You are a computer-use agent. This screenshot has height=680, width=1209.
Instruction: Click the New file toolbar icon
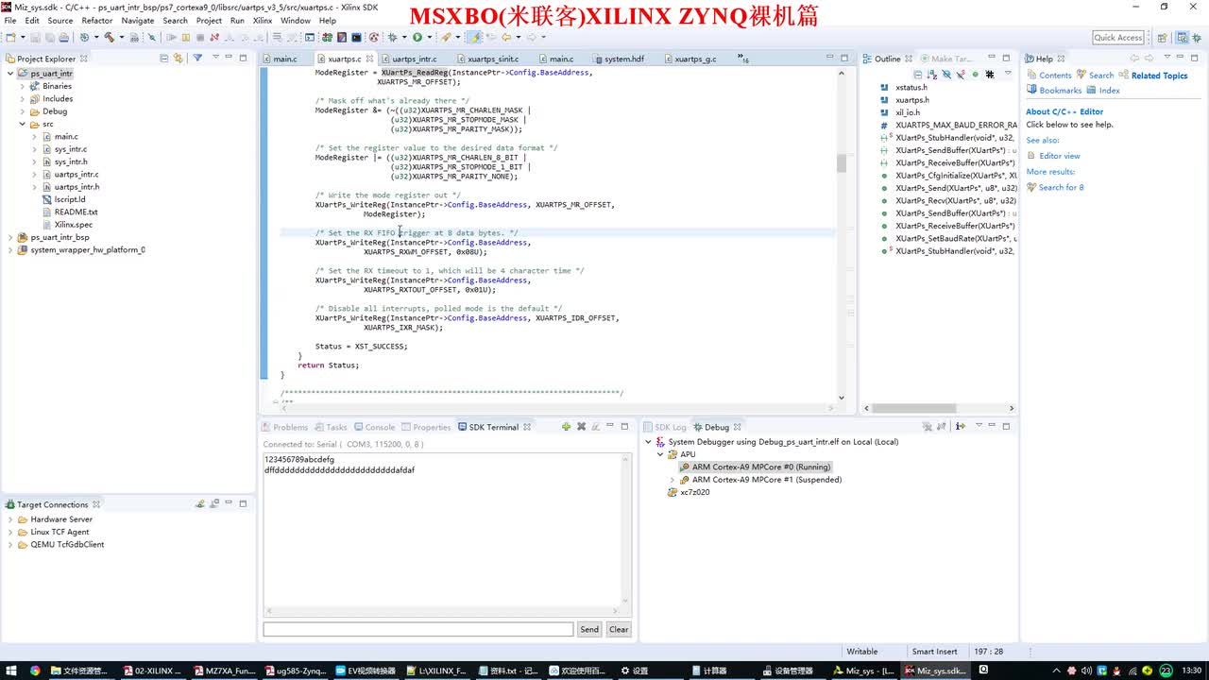[x=10, y=37]
